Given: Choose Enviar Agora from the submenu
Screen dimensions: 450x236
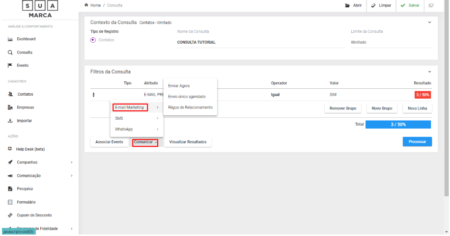Looking at the screenshot, I should click(x=179, y=86).
